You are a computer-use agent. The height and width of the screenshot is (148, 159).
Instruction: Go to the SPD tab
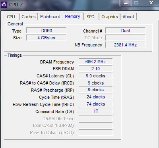coord(91,17)
